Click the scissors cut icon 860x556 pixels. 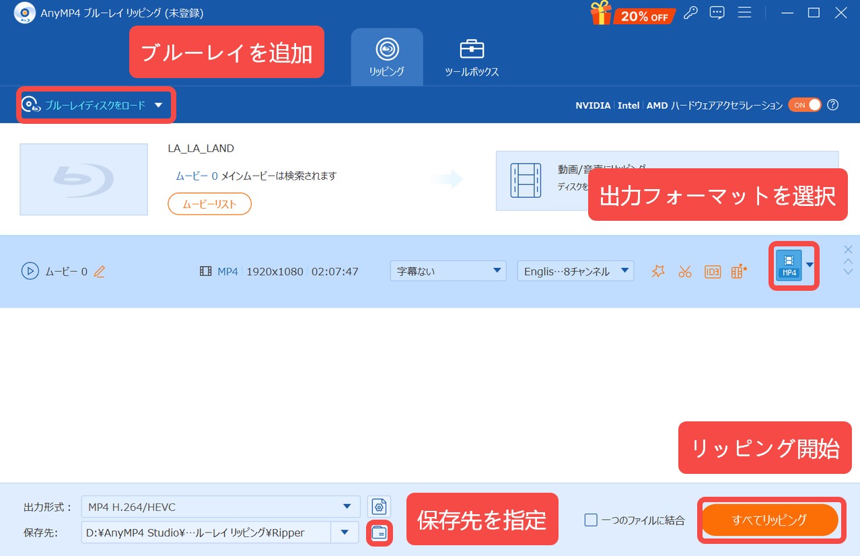click(685, 271)
